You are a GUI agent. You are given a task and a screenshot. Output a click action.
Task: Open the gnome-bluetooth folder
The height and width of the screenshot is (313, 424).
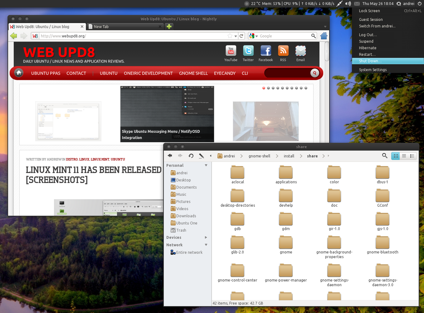point(383,245)
